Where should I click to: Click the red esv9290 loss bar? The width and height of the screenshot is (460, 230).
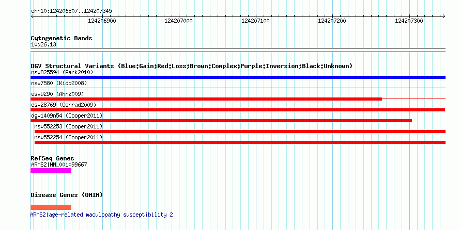[x=206, y=99]
